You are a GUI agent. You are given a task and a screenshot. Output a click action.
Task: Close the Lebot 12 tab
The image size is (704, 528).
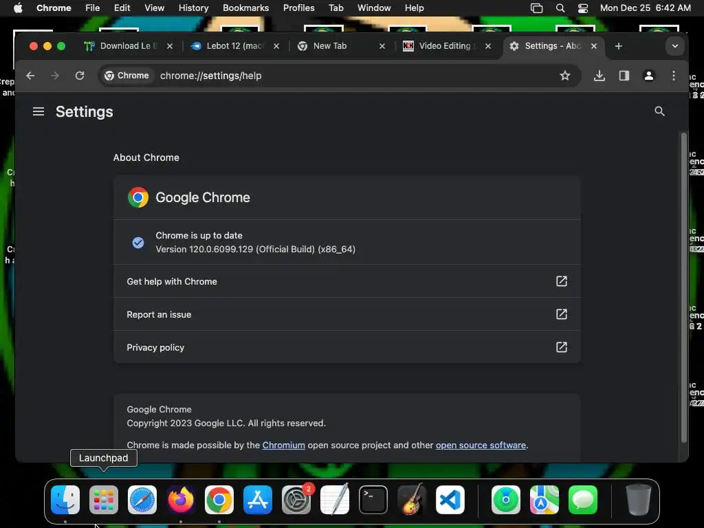pyautogui.click(x=276, y=46)
